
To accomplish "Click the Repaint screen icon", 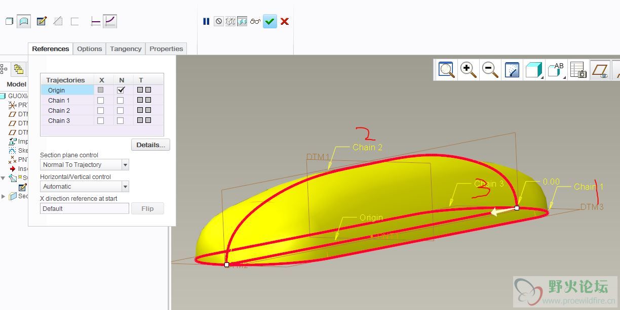I will 512,70.
